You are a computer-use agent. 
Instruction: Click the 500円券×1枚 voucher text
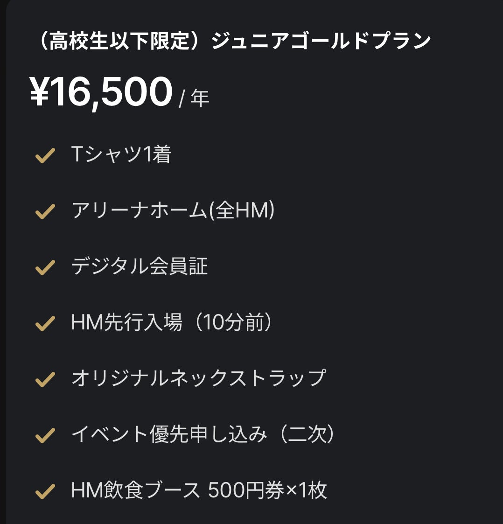click(267, 490)
